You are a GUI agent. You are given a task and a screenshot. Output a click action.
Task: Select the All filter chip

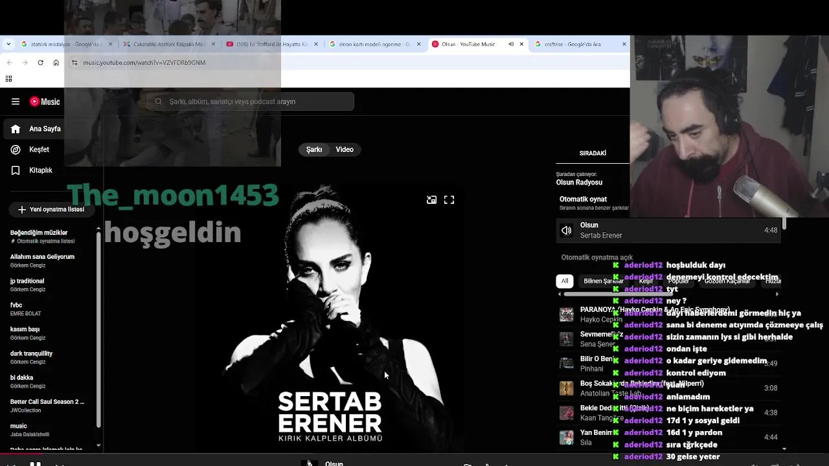[x=565, y=281]
